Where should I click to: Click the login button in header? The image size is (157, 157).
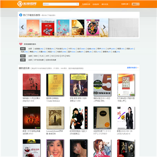pos(136,4)
